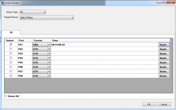The image size is (176, 110).
Task: Click the Build button for P04
Action: (164, 58)
